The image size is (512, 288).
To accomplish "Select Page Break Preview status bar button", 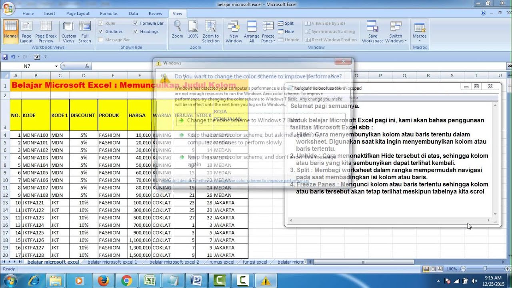I will click(440, 269).
